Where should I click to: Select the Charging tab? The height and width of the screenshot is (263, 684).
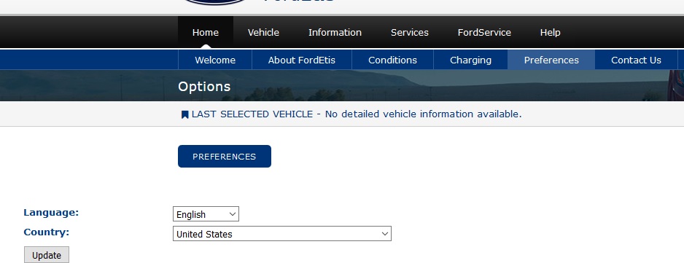coord(470,60)
